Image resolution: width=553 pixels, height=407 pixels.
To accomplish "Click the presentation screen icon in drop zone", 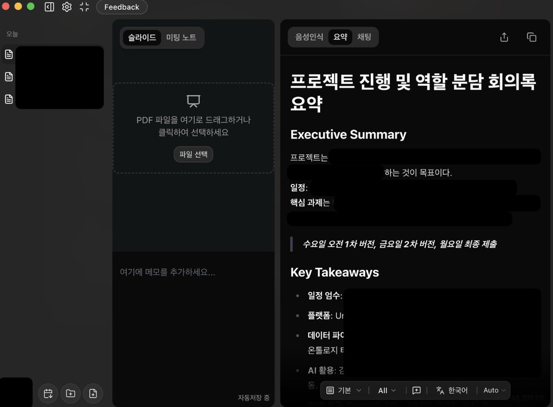I will click(x=193, y=101).
